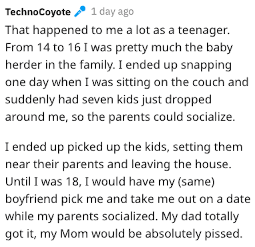The image size is (255, 247).
Task: Click the word 'snapping' in the comment
Action: 206,66
